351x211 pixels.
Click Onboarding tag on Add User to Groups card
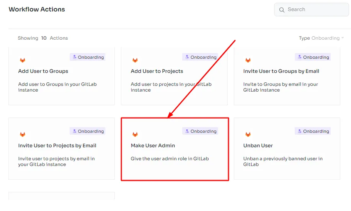tap(88, 57)
